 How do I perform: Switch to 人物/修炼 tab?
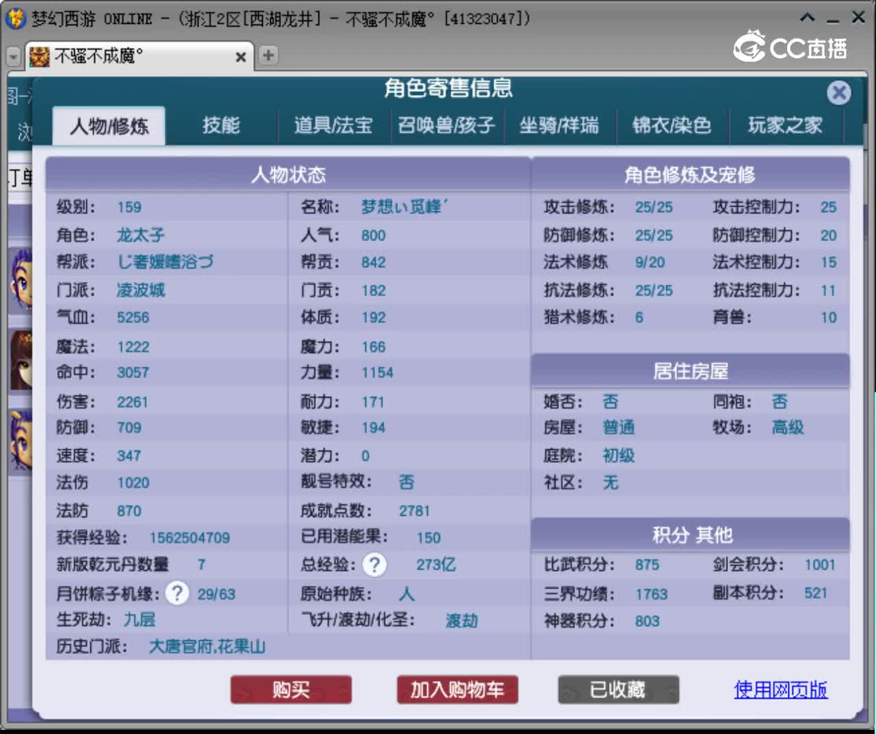point(109,126)
